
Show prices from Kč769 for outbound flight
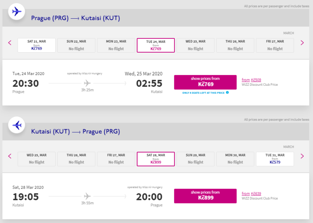205,82
